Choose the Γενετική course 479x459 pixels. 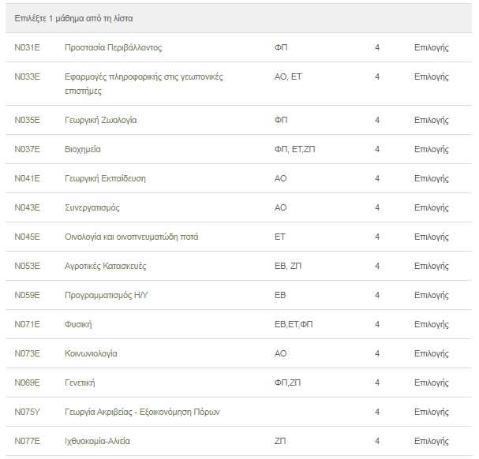coord(80,382)
